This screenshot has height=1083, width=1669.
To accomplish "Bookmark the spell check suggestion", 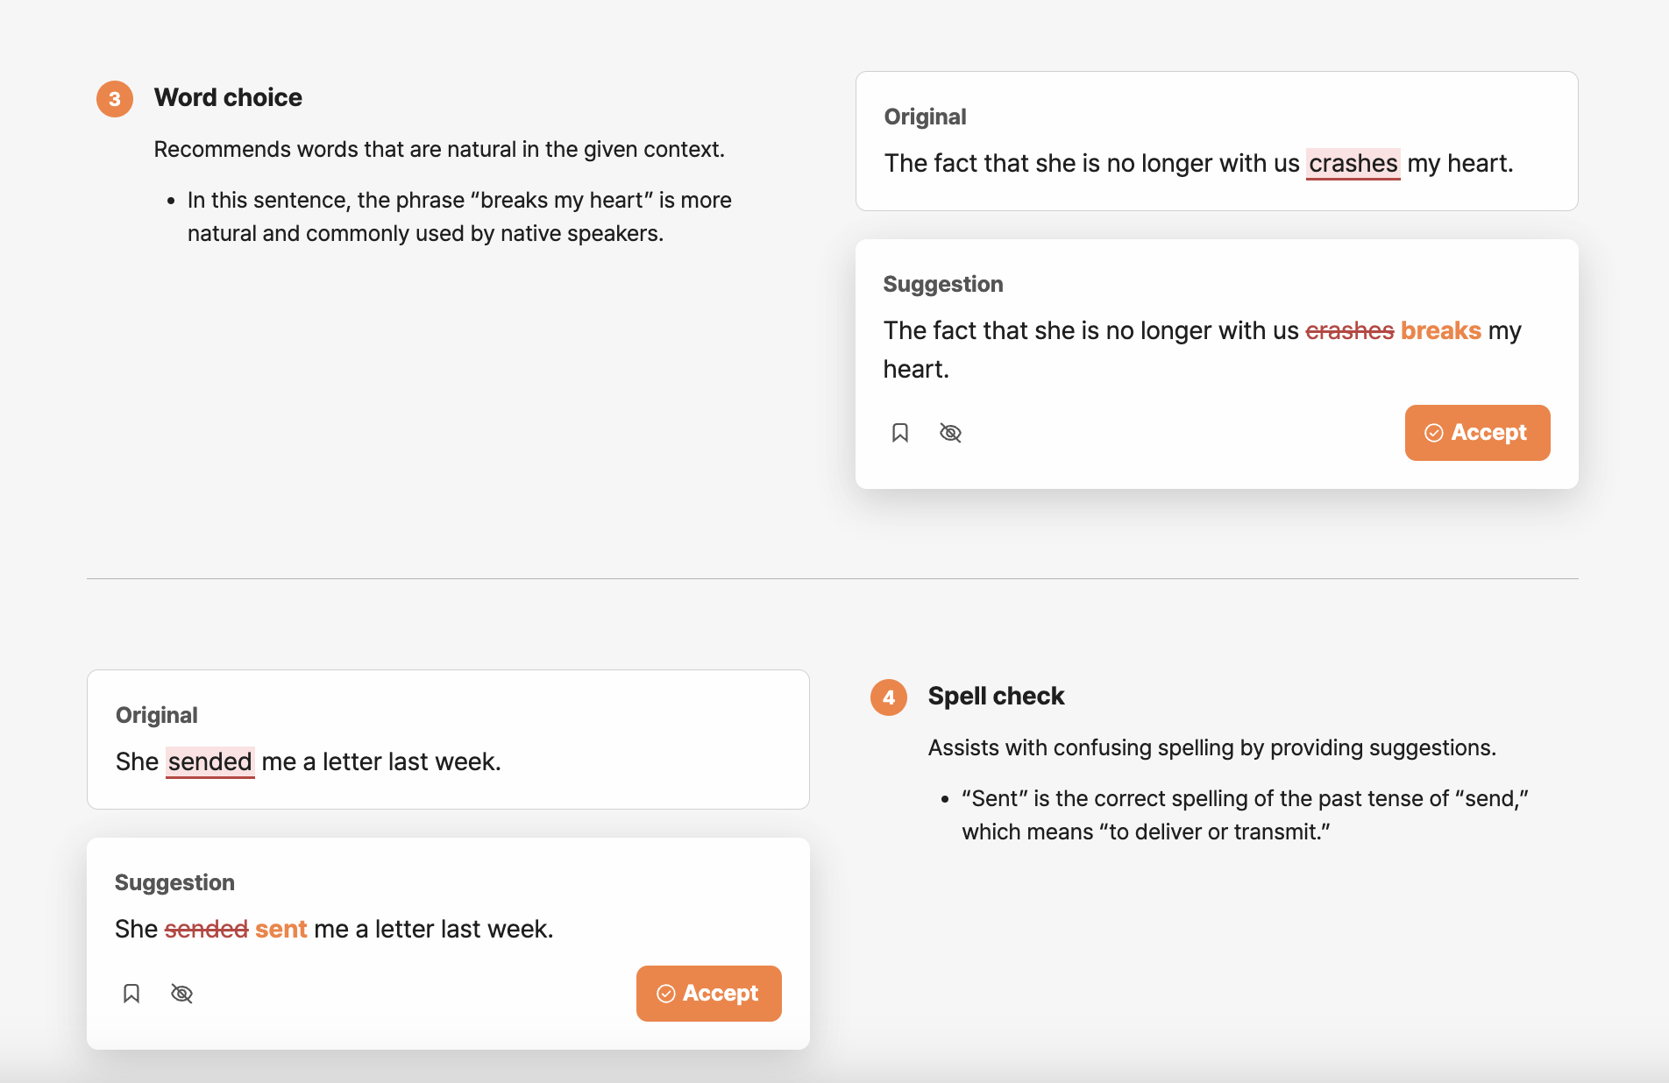I will 131,994.
